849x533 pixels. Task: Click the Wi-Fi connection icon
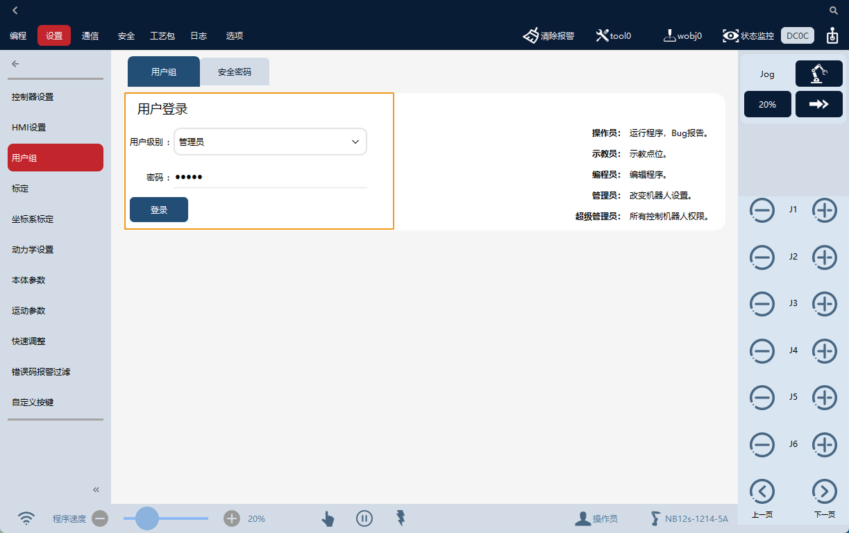coord(26,518)
